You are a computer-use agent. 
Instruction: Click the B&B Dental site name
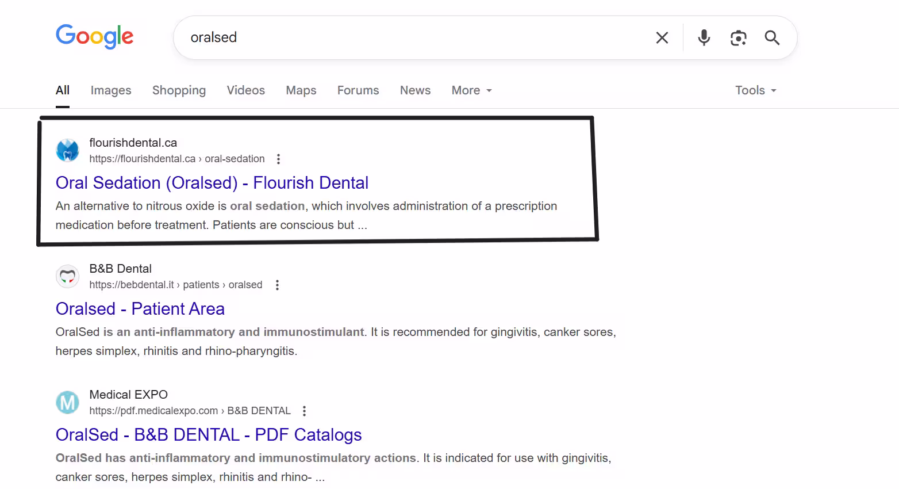click(121, 269)
